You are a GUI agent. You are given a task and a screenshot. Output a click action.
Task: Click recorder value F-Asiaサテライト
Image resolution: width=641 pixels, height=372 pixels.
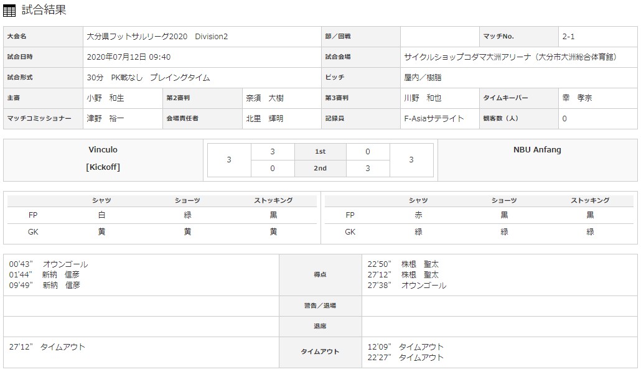tap(434, 118)
